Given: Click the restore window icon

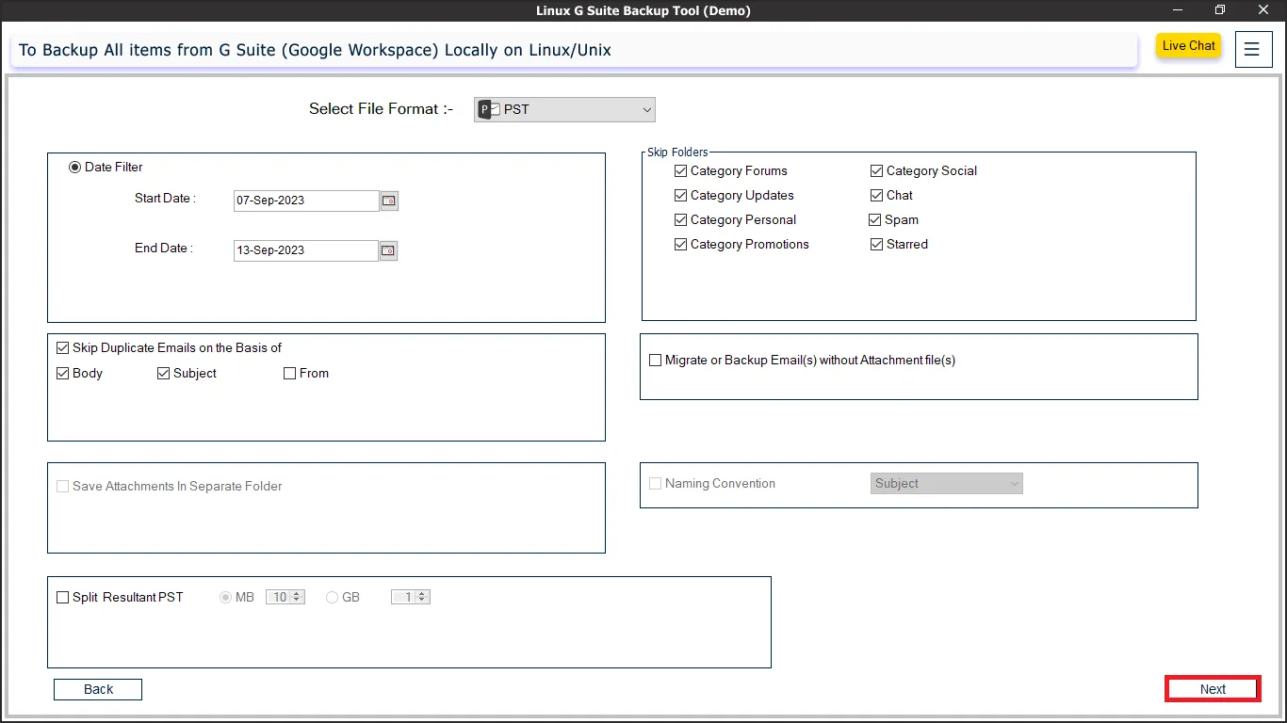Looking at the screenshot, I should pyautogui.click(x=1220, y=10).
